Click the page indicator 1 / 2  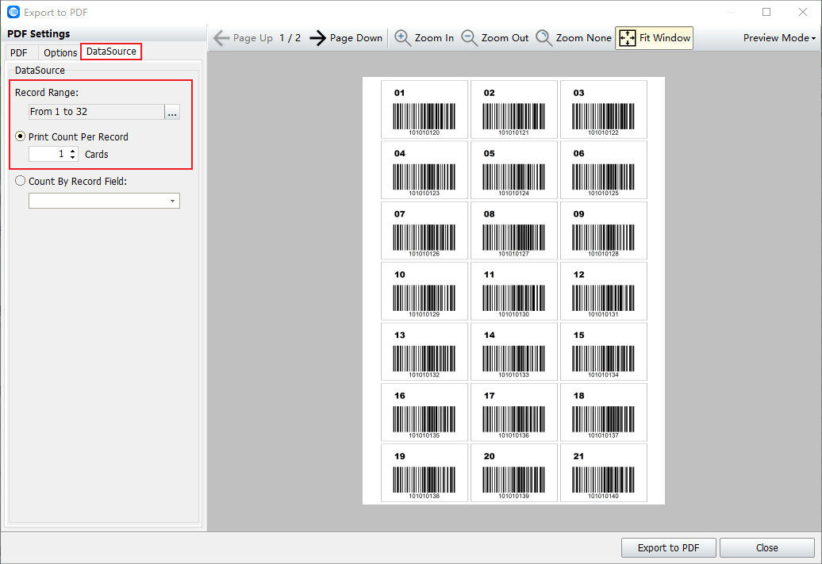pos(290,38)
